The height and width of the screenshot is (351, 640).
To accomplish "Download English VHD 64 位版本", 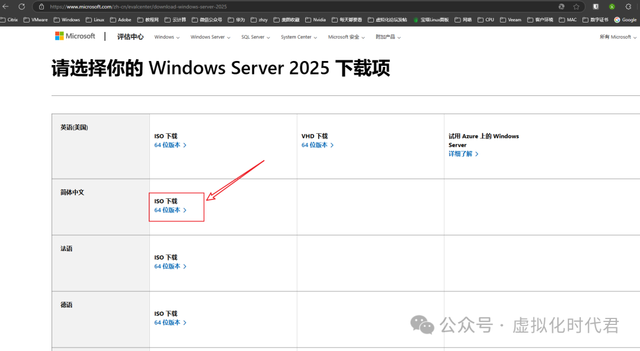I will tap(318, 145).
